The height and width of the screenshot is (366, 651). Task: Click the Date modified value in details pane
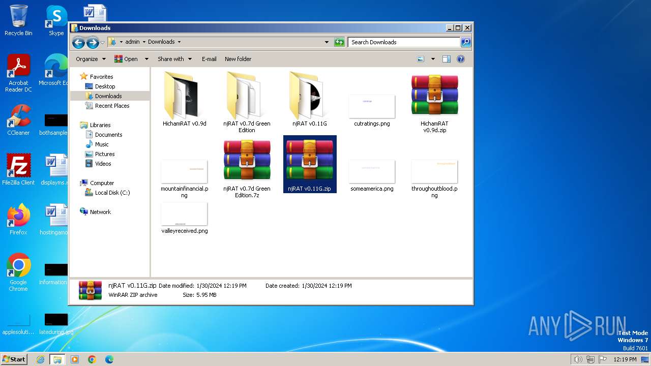pyautogui.click(x=221, y=286)
